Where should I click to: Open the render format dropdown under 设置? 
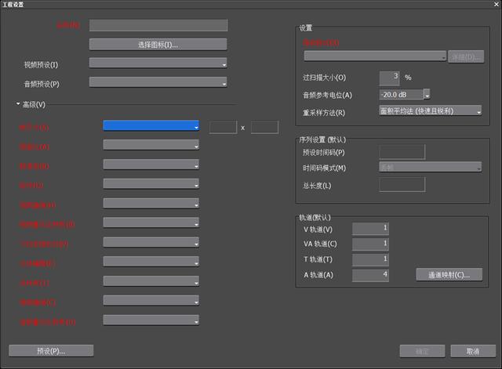(375, 56)
